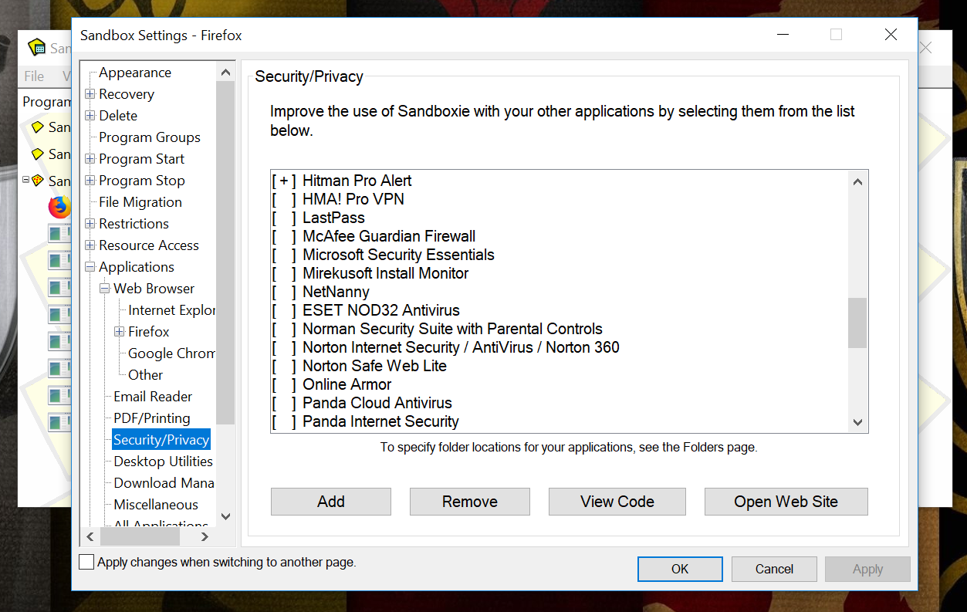Open the PDF/Printing page
The height and width of the screenshot is (612, 967).
coord(152,418)
